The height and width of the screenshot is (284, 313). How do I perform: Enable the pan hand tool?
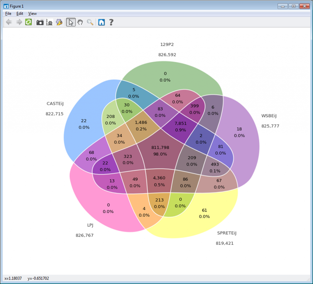[x=80, y=22]
